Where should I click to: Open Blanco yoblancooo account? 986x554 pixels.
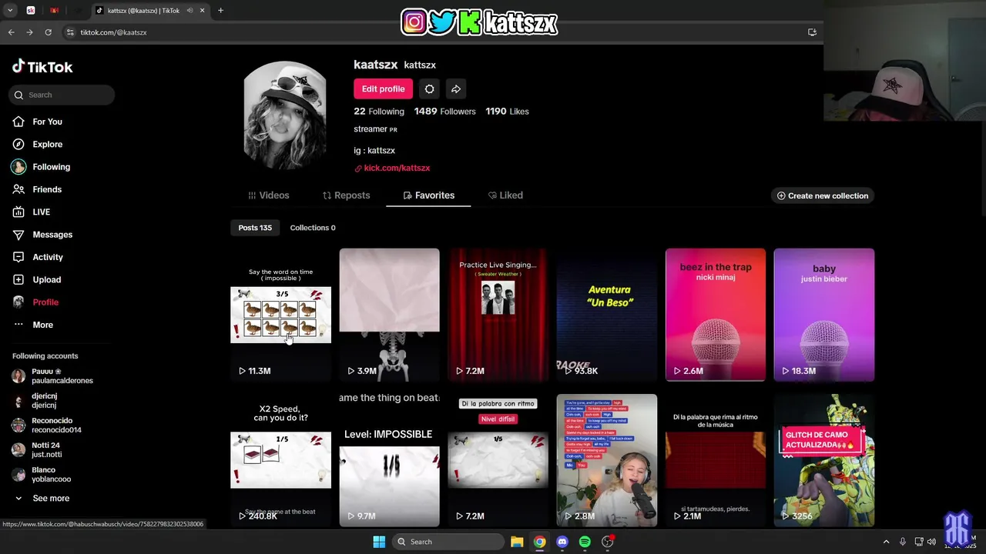pos(51,475)
